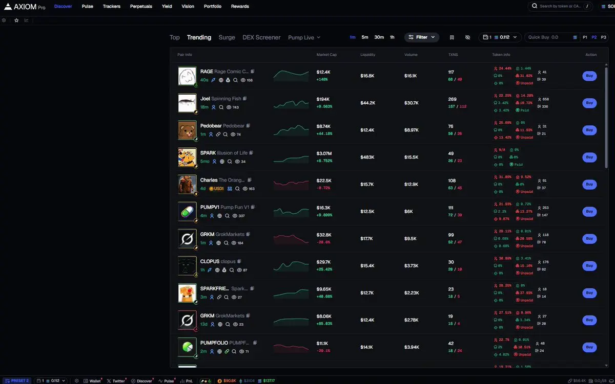Open the CLOPUS row feather icon

click(x=210, y=270)
